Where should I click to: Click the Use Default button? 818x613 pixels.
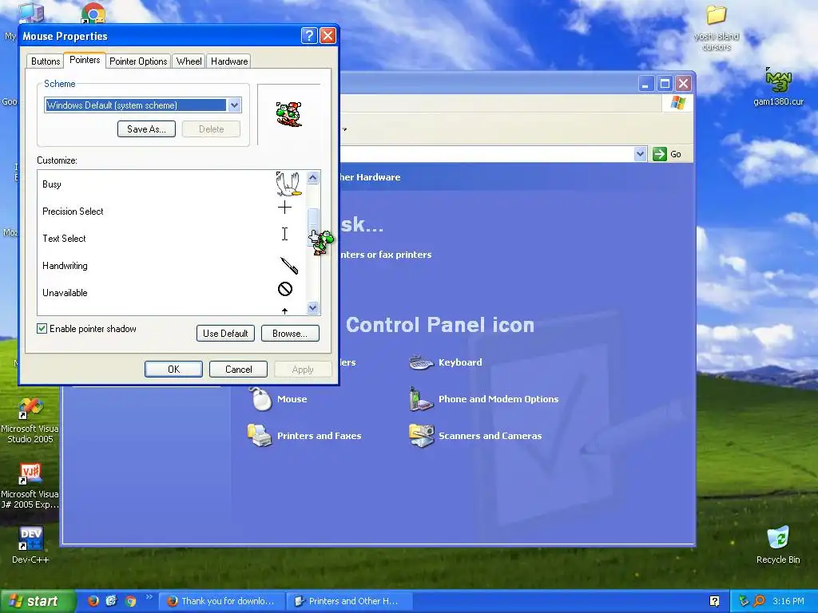pos(225,334)
